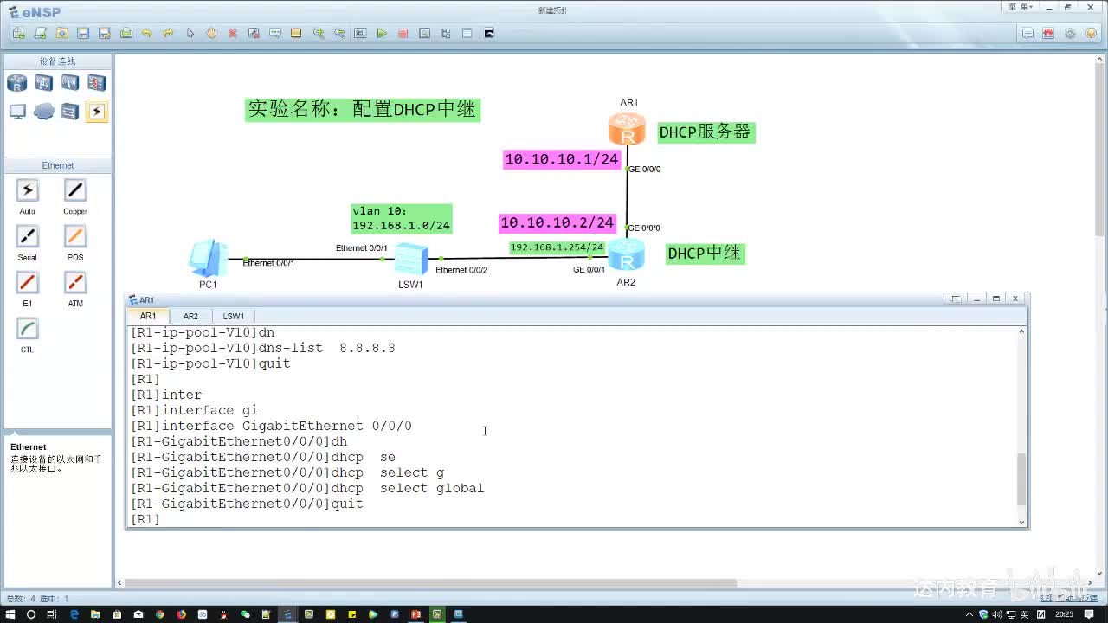Click the yellow open-folder toolbar icon
This screenshot has width=1108, height=623.
pyautogui.click(x=61, y=33)
